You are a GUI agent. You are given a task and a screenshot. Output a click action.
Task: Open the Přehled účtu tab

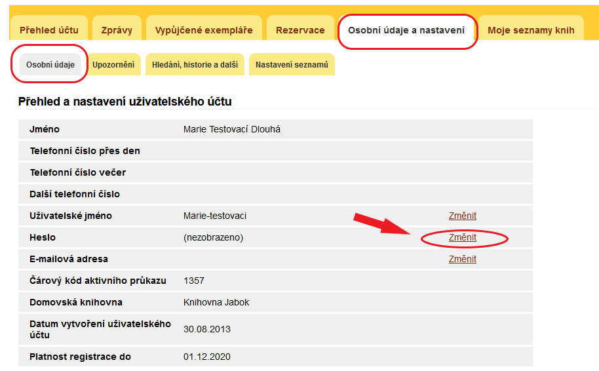tap(49, 30)
